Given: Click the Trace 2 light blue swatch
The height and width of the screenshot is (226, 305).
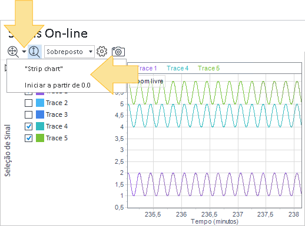Looking at the screenshot, I should [40, 103].
